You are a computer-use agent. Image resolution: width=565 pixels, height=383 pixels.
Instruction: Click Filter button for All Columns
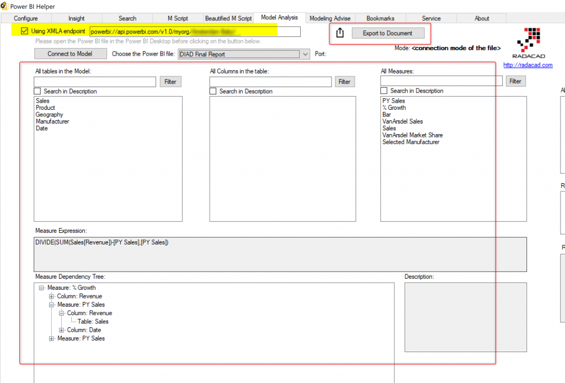pyautogui.click(x=344, y=82)
